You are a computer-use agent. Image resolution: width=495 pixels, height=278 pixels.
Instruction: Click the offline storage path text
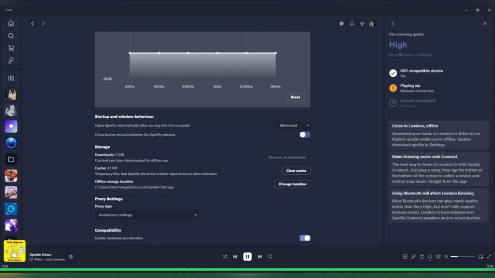coord(134,187)
